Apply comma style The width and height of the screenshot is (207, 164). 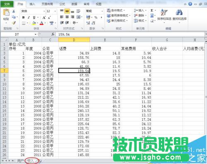coord(101,17)
